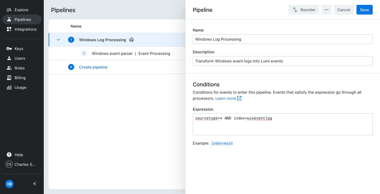Open Charles S. user account avatar
This screenshot has width=380, height=194.
9,165
